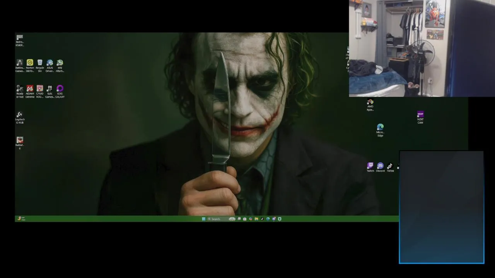Launch the TikTok desktop shortcut
The height and width of the screenshot is (278, 495).
390,167
